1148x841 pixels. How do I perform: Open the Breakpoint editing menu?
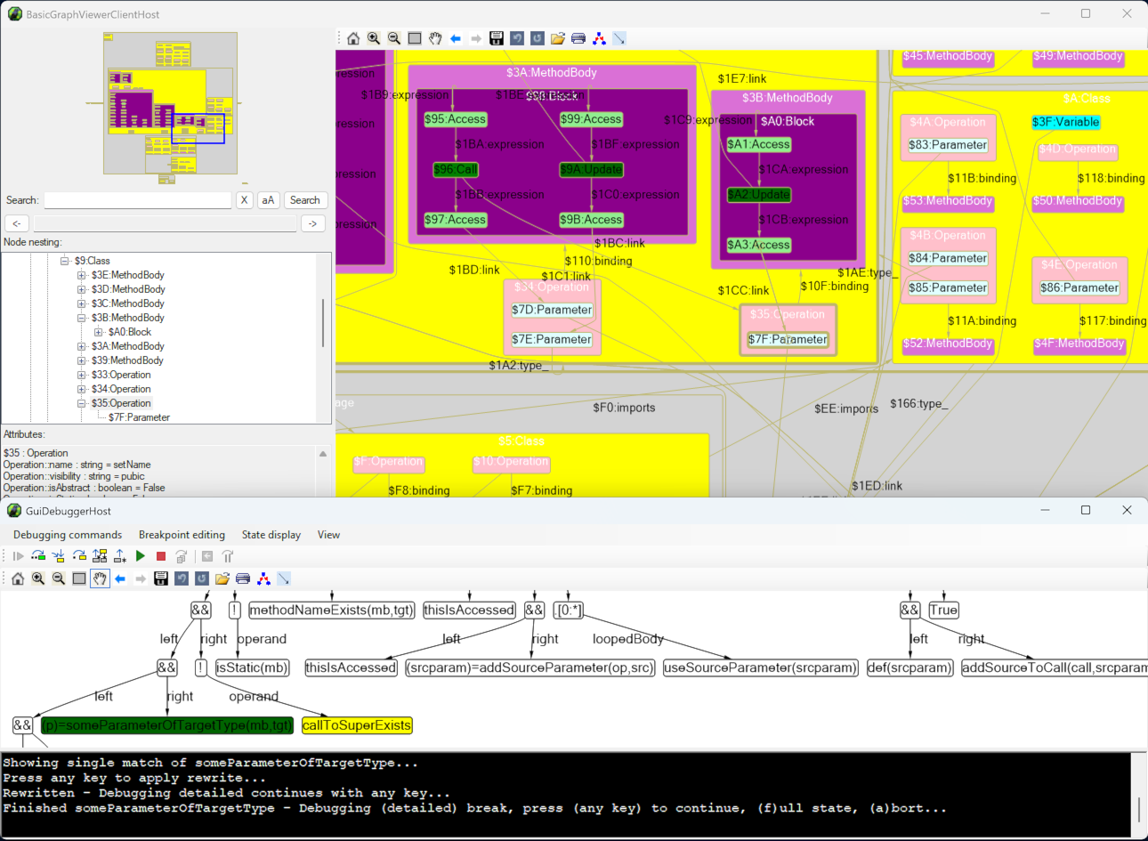click(182, 535)
